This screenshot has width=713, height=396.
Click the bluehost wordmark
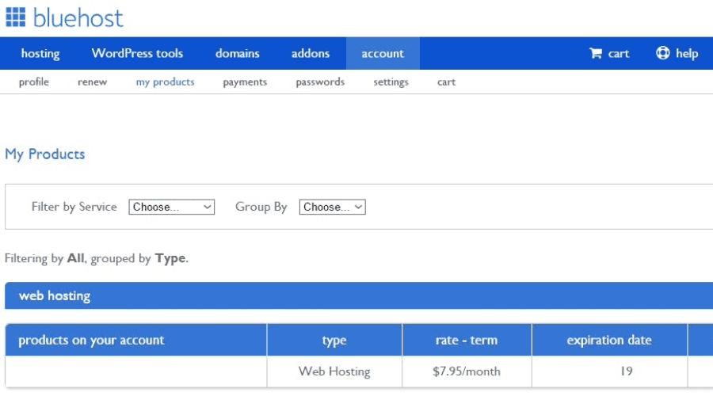point(78,18)
